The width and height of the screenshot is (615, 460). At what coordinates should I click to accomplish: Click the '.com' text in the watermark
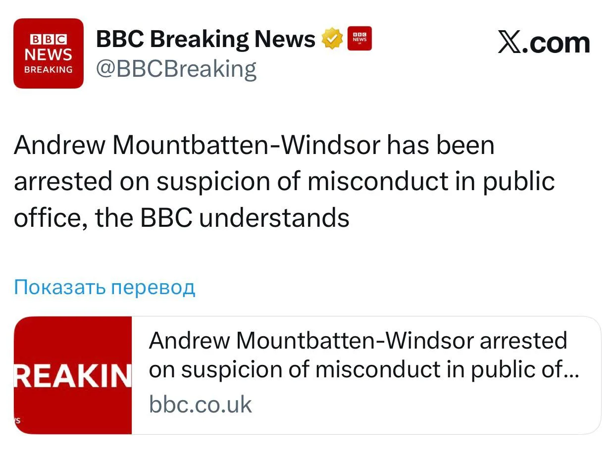pyautogui.click(x=558, y=43)
